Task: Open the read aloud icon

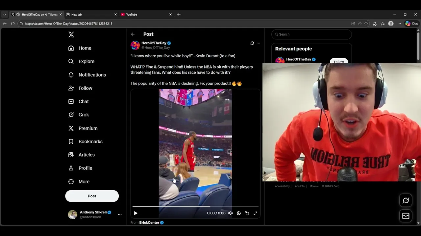Action: (x=359, y=24)
